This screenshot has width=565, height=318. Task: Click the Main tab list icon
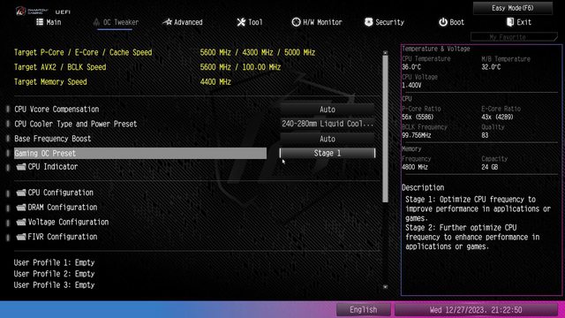[40, 22]
